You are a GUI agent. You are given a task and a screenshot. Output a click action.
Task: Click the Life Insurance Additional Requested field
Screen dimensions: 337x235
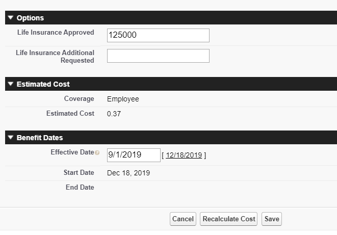pos(158,56)
